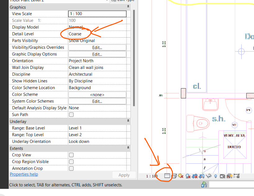Image resolution: width=254 pixels, height=196 pixels.
Task: Toggle the Reveal Hidden Elements lightbulb
Action: tap(215, 176)
